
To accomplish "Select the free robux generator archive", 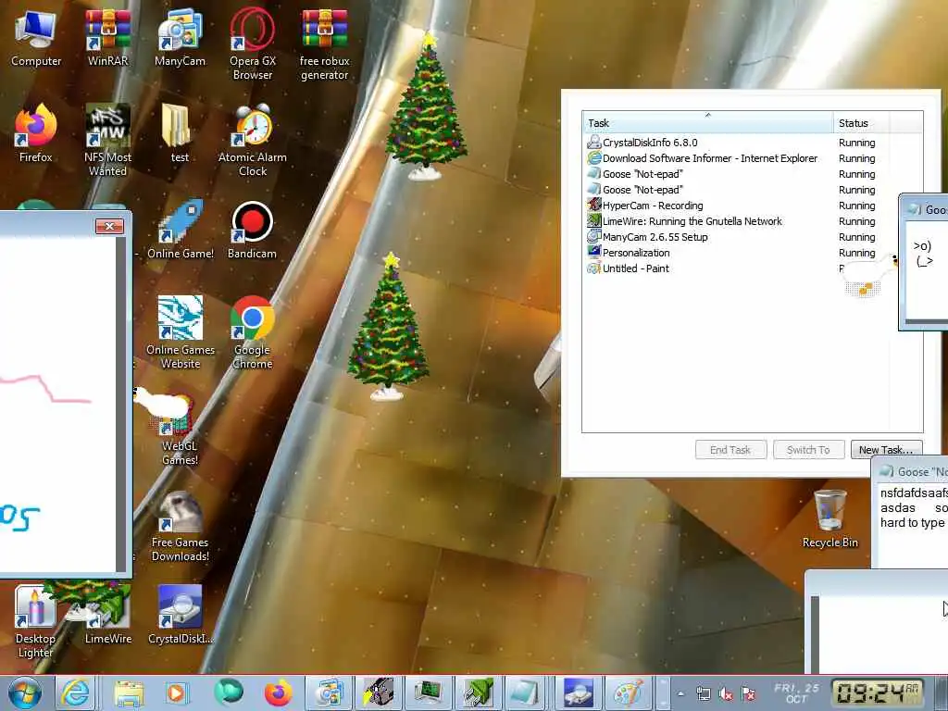I will tap(324, 45).
